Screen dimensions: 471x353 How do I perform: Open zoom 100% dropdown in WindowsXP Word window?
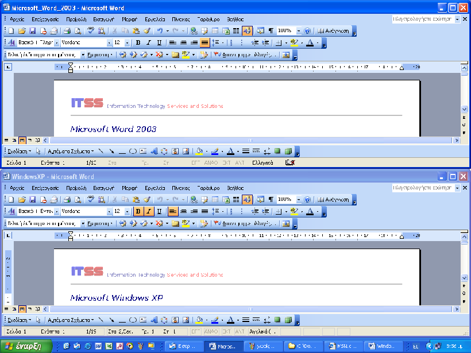coord(299,200)
